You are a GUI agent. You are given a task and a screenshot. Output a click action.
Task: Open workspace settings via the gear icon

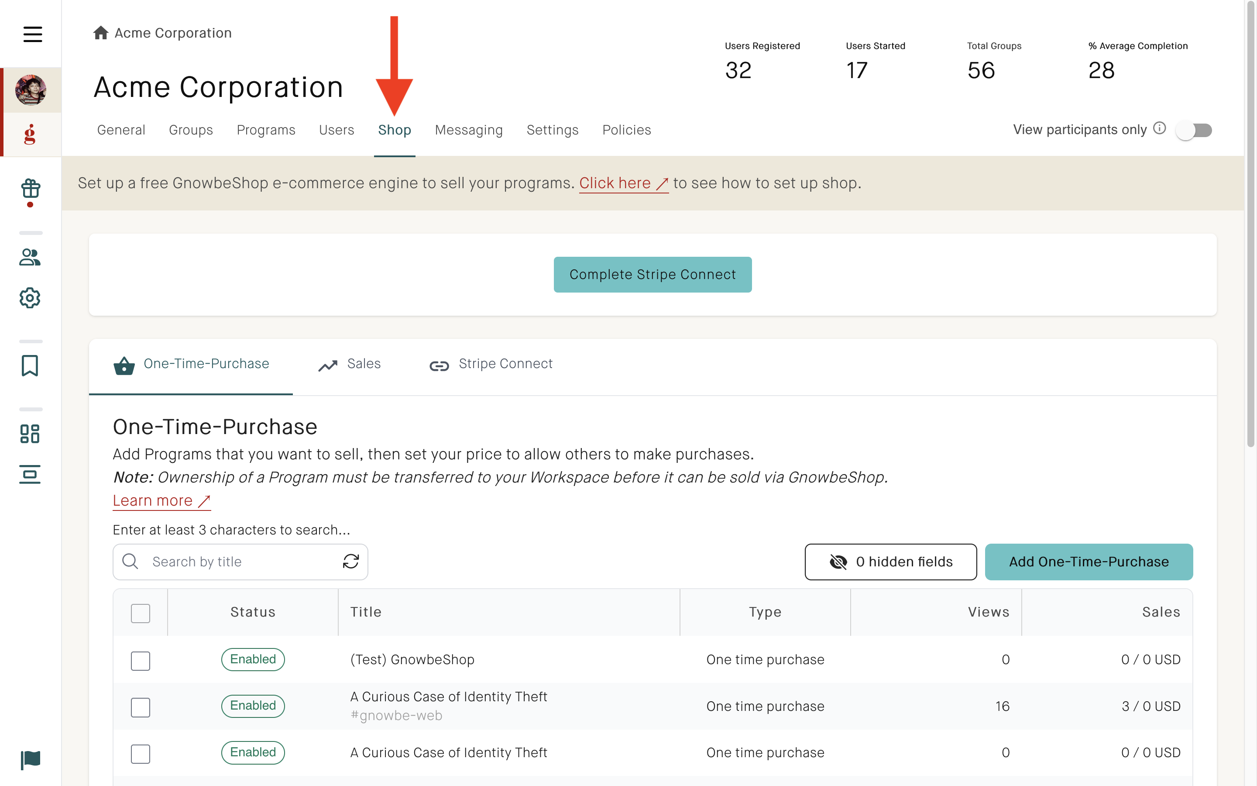[x=30, y=298]
